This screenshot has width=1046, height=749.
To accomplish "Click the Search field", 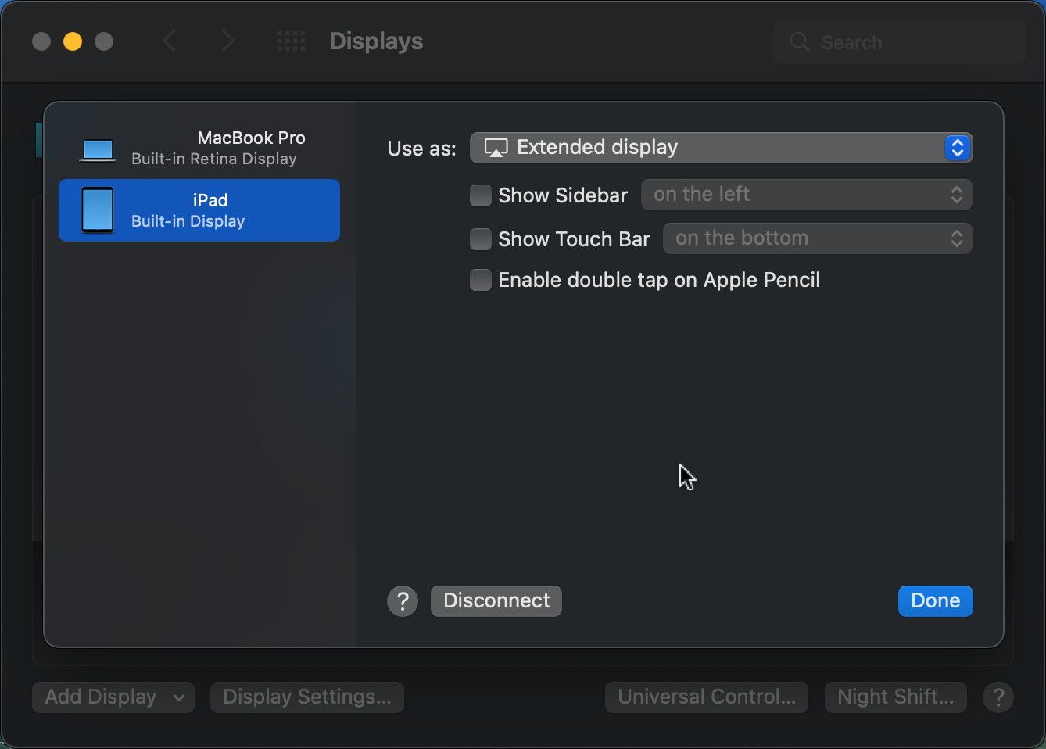I will (x=899, y=42).
